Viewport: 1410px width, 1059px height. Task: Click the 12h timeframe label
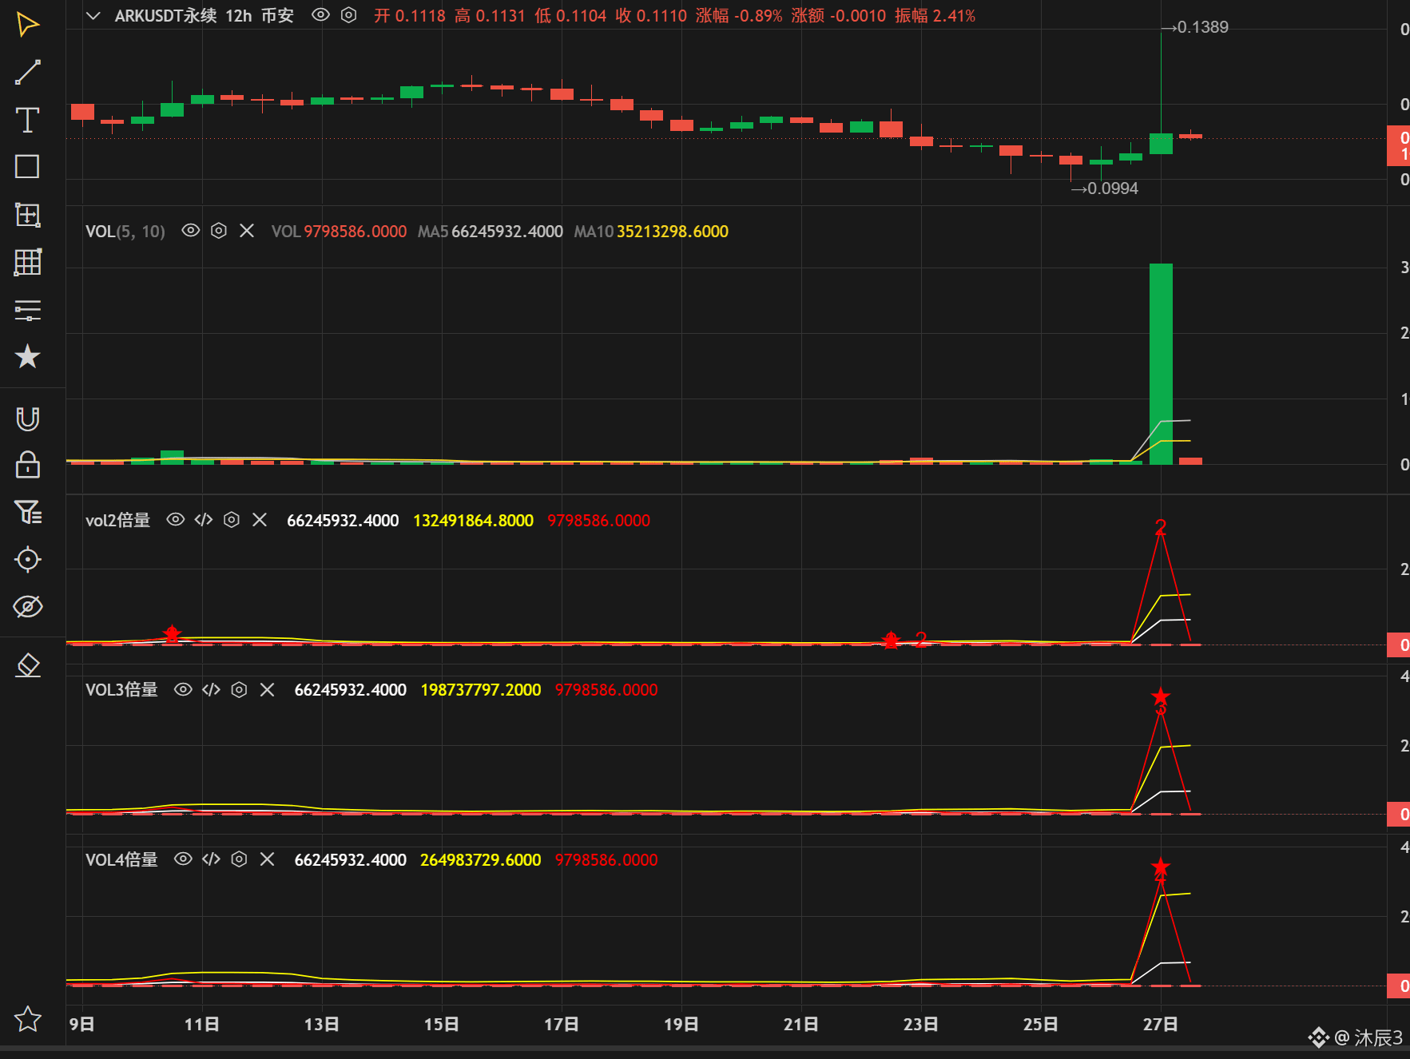tap(238, 16)
